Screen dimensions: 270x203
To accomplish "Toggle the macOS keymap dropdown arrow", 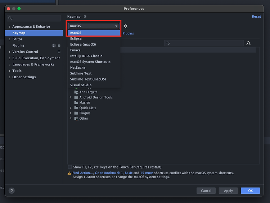I will coord(116,26).
